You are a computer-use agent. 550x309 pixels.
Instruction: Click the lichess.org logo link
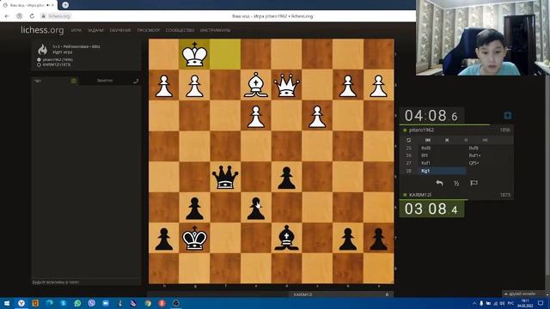(42, 30)
